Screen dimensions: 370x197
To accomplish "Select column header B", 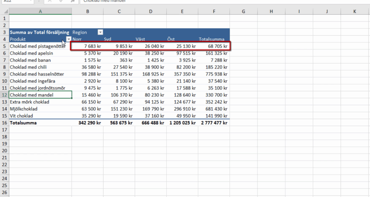I will click(x=87, y=12).
